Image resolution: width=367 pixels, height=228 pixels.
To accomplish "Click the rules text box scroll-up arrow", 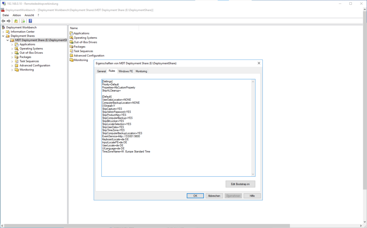I will pos(253,81).
